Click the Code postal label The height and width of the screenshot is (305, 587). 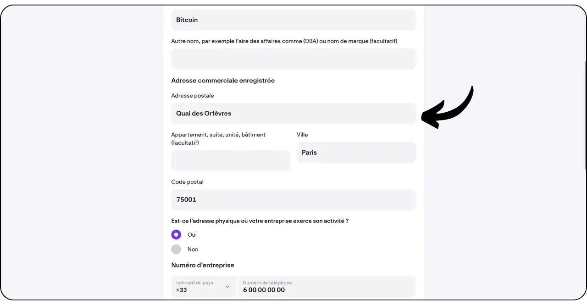click(187, 182)
